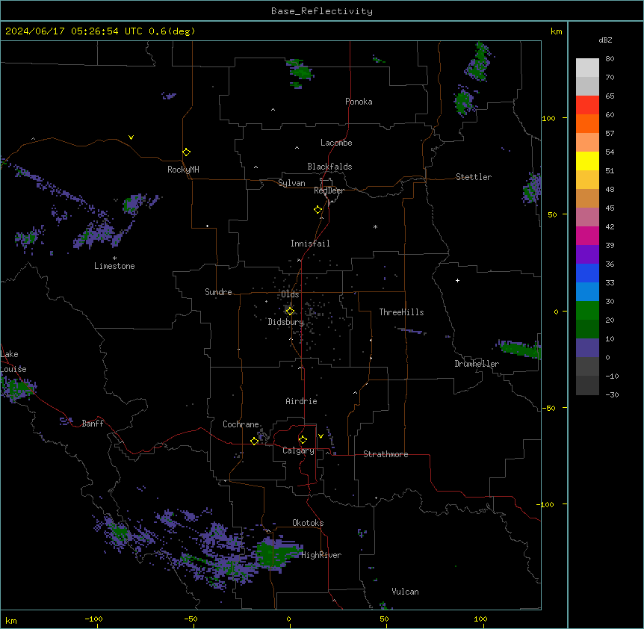Click the green echo east of Drumheller

pos(519,349)
